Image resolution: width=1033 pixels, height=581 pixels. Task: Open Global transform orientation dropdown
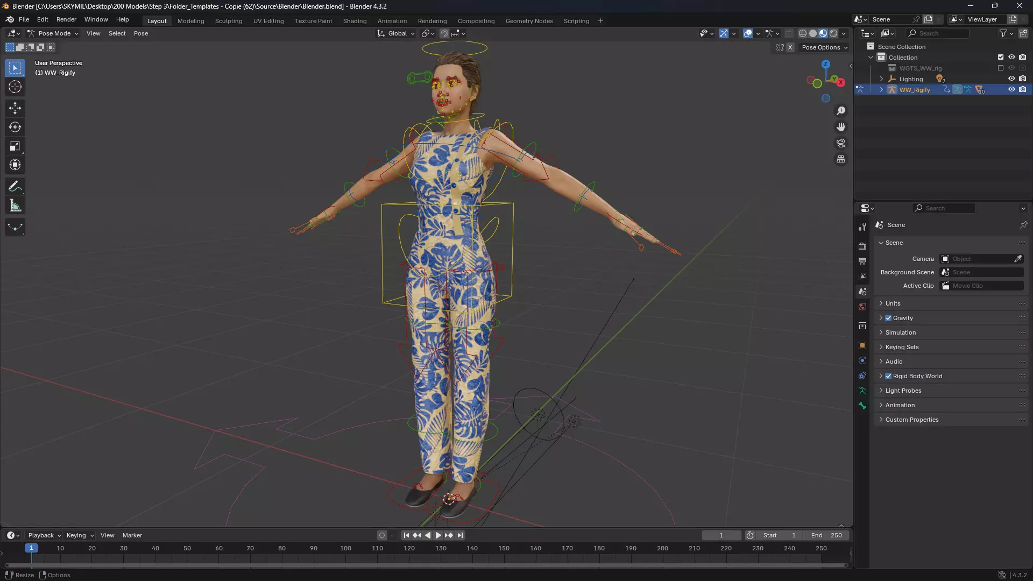pyautogui.click(x=397, y=33)
